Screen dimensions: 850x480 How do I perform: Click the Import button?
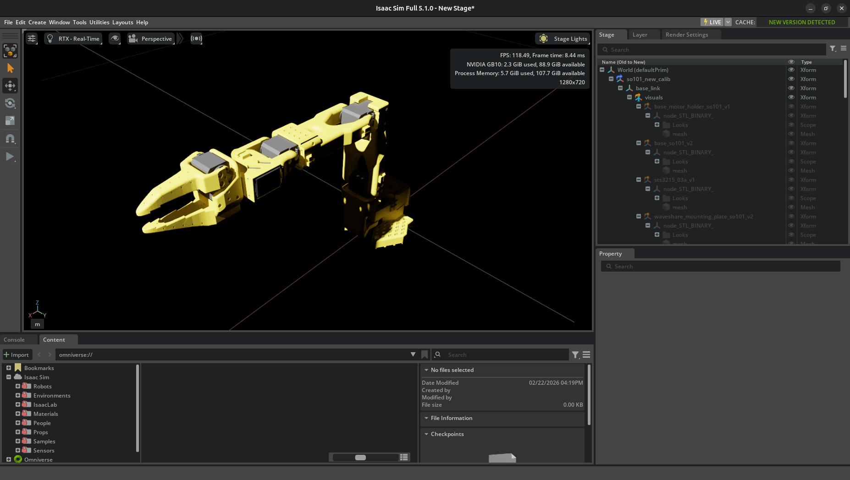click(17, 355)
